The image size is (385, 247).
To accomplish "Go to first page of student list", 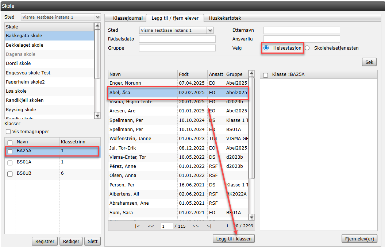I will pyautogui.click(x=137, y=226).
